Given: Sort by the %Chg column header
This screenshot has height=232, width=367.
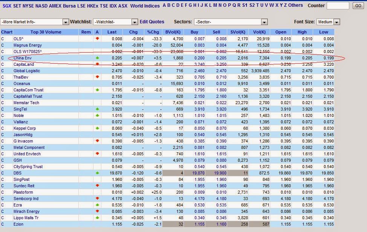Looking at the screenshot, I should coord(153,32).
